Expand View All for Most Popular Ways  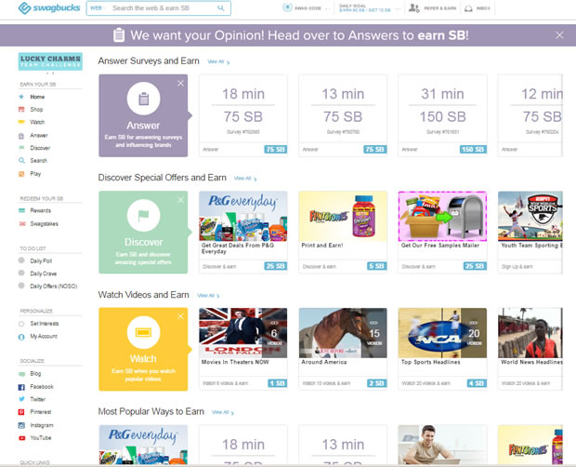tap(223, 412)
